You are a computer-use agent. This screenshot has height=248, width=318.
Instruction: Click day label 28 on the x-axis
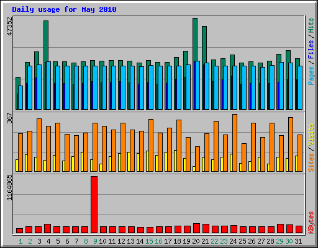(270, 241)
